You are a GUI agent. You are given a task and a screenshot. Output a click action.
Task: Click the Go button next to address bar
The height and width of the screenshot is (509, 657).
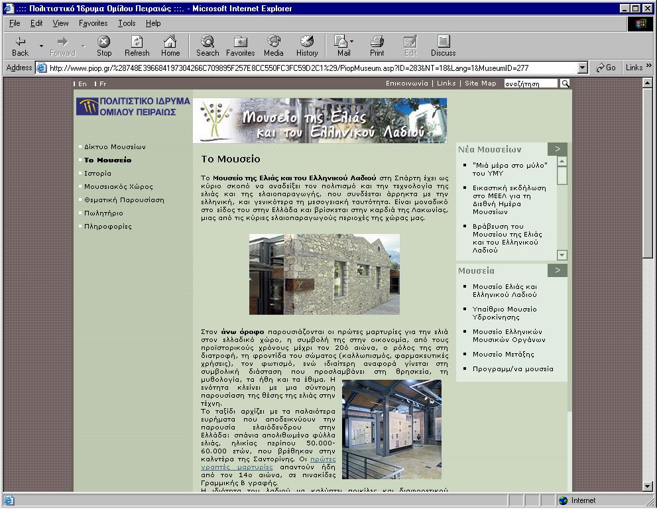click(606, 68)
